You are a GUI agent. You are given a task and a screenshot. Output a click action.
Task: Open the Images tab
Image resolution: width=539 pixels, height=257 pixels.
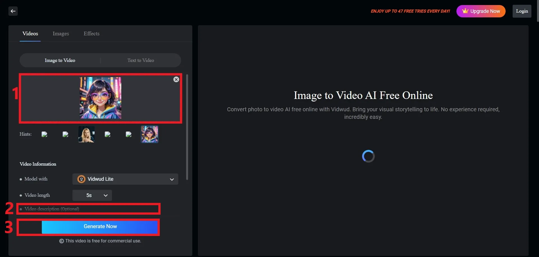61,34
